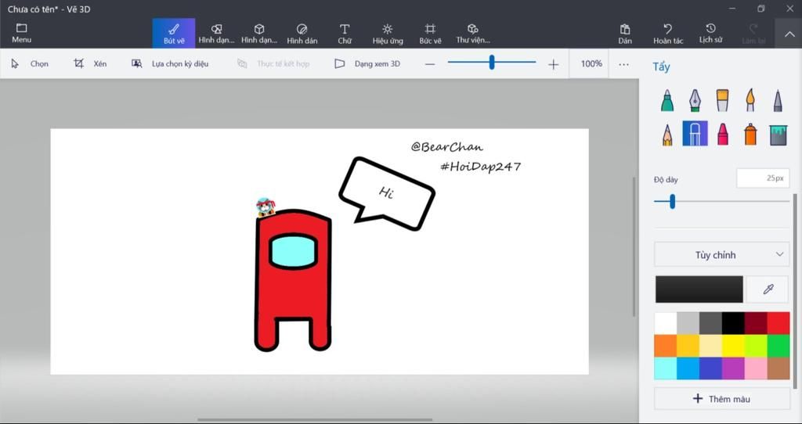
Task: Select the pink Crayon tool
Action: [x=723, y=135]
